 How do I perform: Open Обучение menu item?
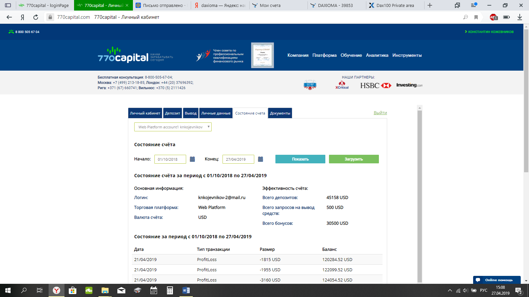[351, 55]
